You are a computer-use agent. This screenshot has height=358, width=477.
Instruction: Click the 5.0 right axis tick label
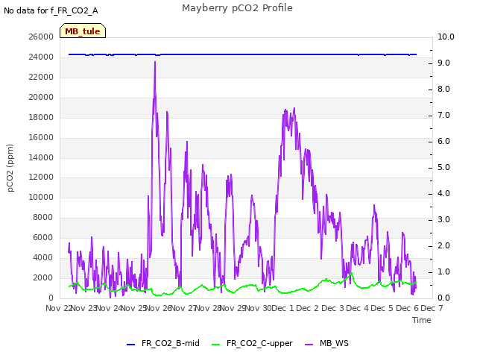443,167
